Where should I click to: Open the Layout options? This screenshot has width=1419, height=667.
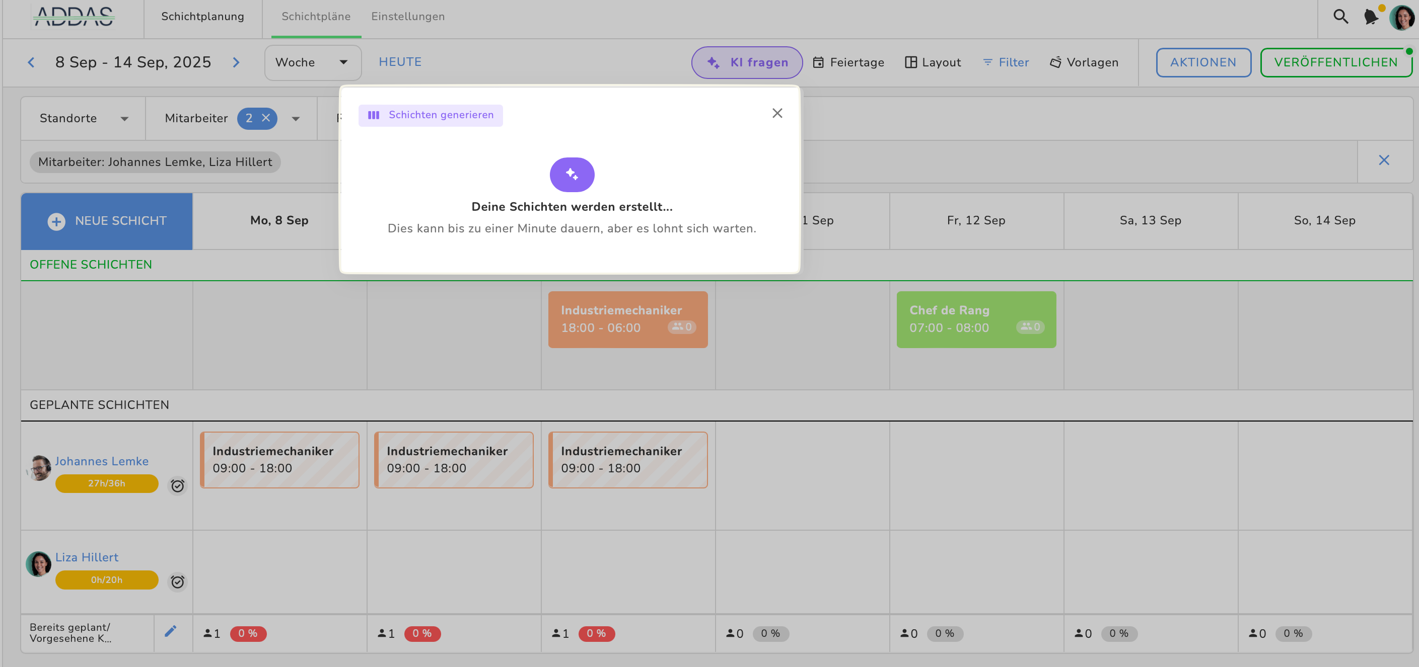tap(933, 62)
